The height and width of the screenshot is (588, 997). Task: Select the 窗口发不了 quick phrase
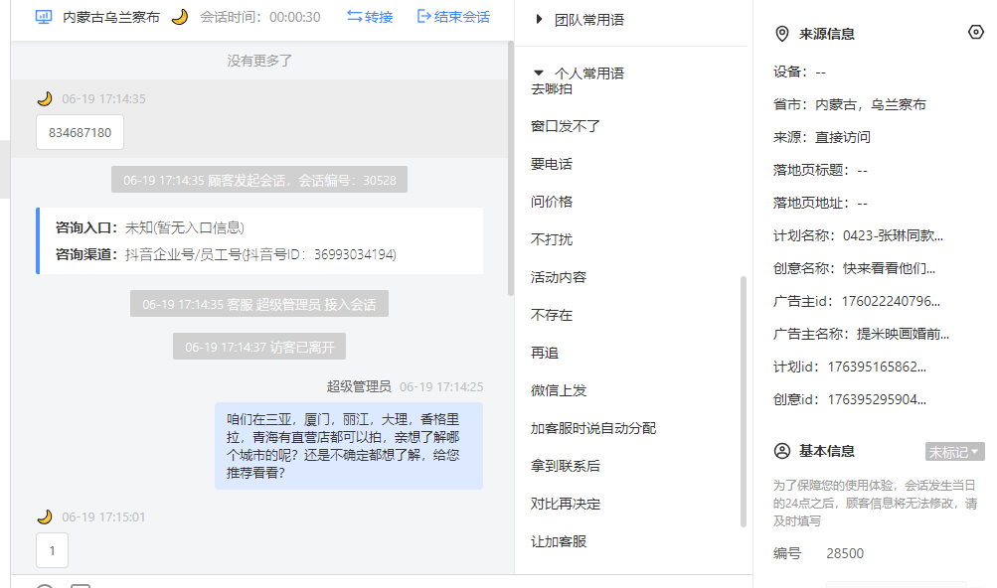tap(566, 126)
